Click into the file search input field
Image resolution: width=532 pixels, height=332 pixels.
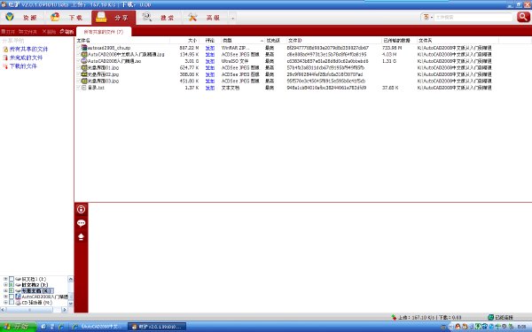[x=473, y=17]
